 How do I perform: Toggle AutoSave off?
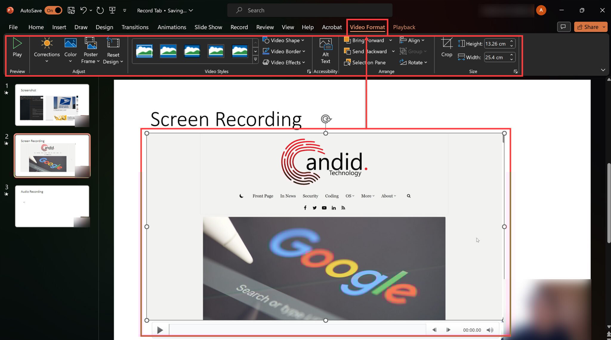pos(53,10)
